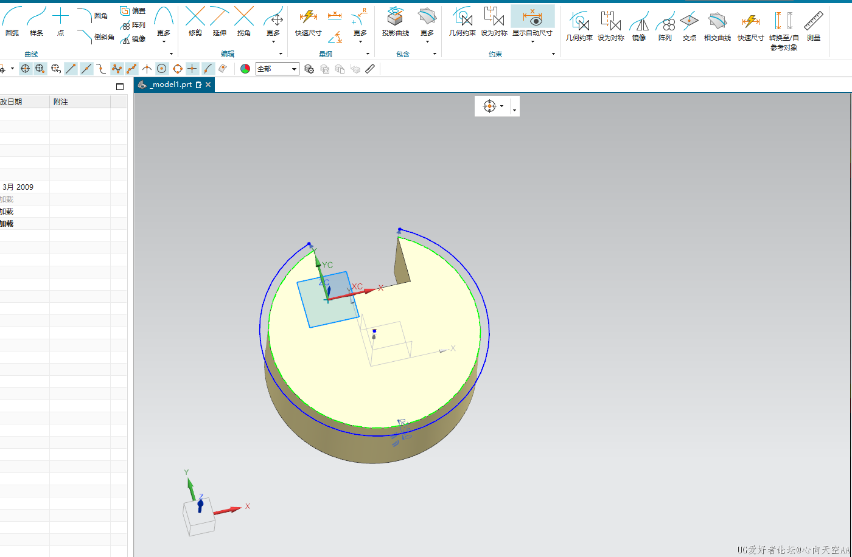Click the ruler icon in selection bar

pos(370,69)
